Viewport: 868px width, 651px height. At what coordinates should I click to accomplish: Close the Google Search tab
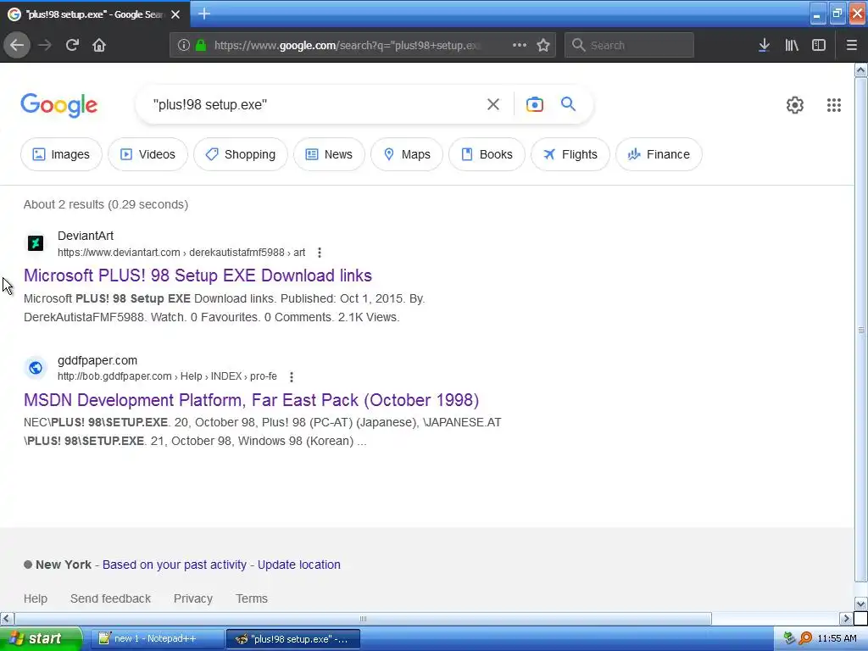(x=175, y=14)
